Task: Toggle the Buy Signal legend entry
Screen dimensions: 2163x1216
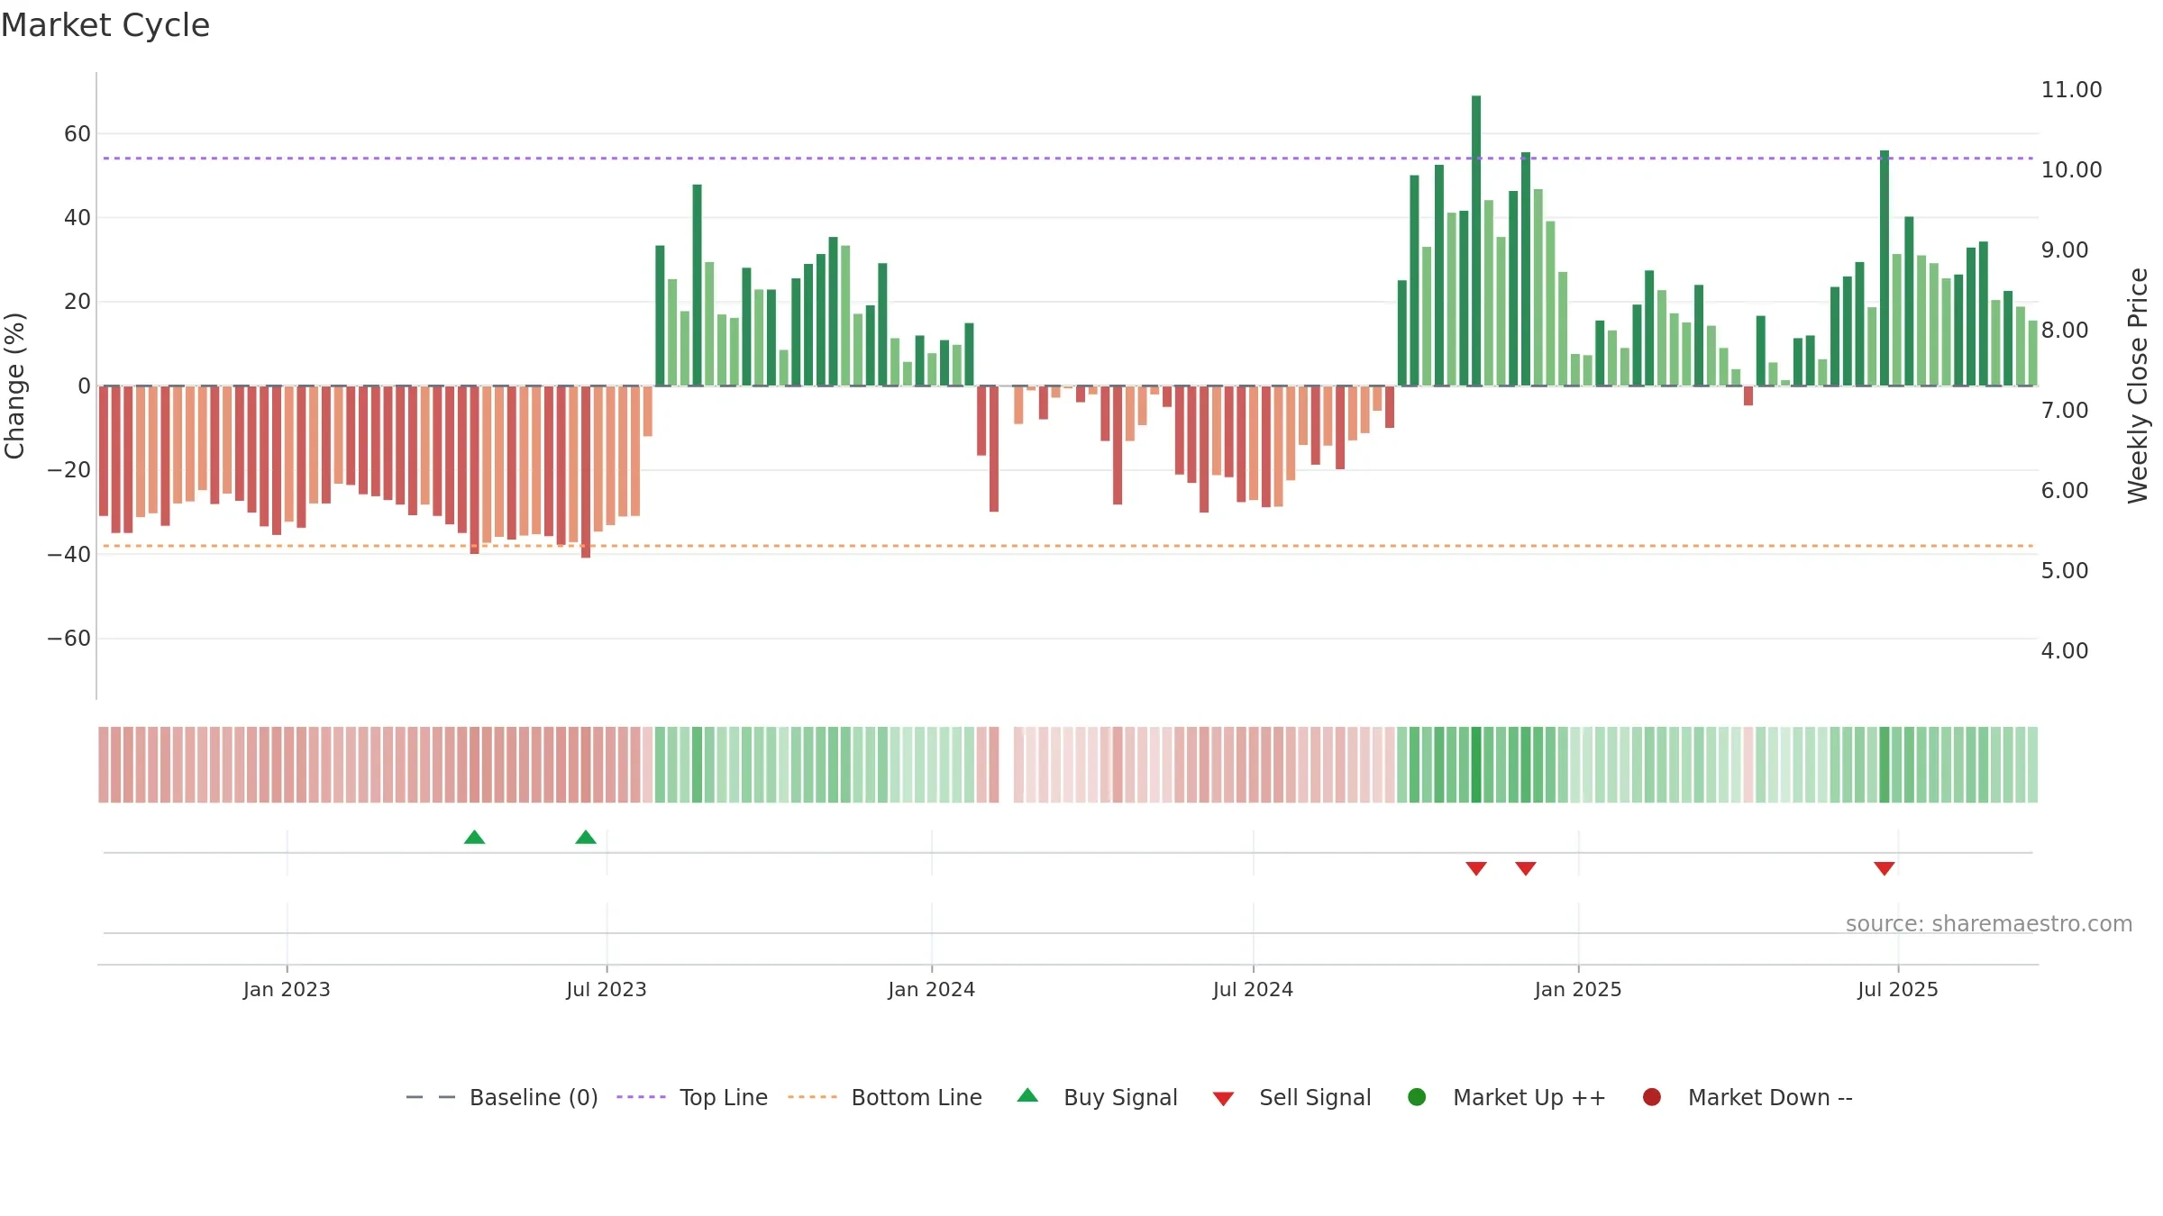Action: (x=1097, y=1097)
